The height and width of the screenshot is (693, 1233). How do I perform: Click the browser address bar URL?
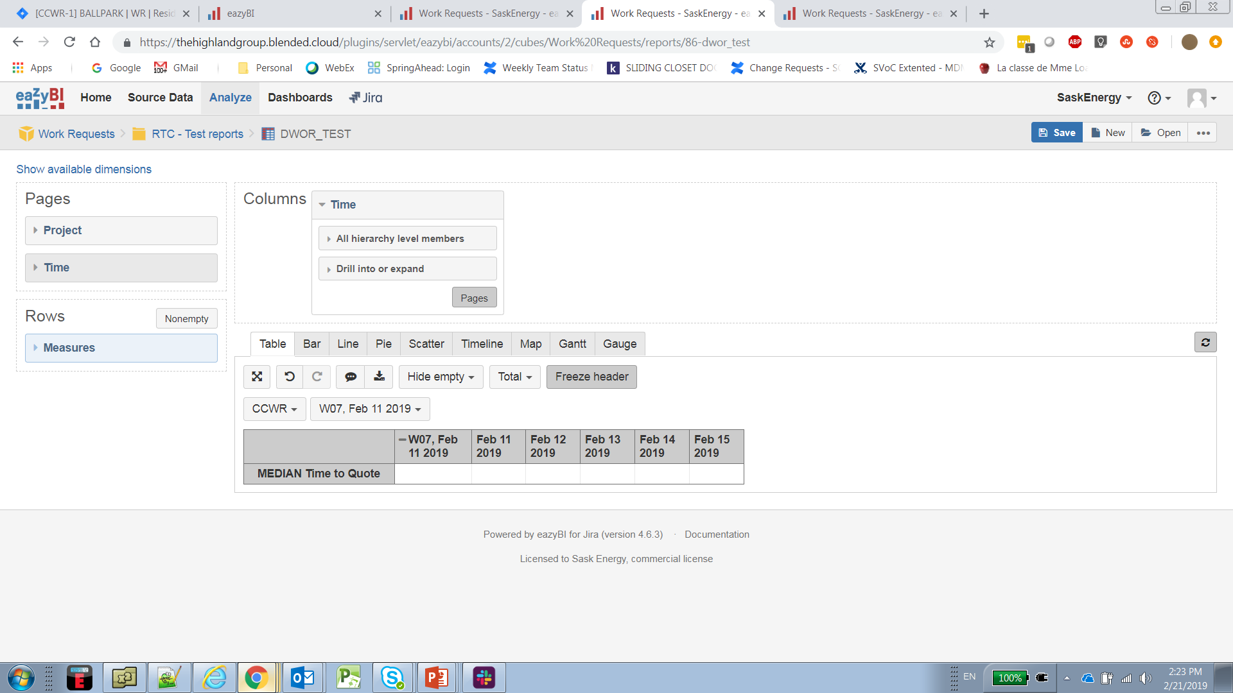point(444,42)
